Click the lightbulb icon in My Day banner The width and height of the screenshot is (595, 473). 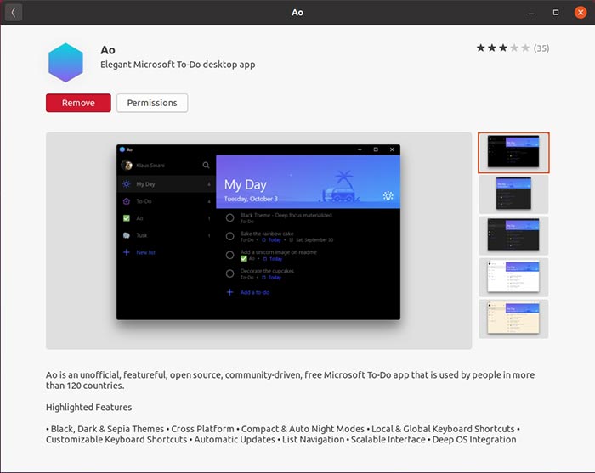tap(388, 195)
